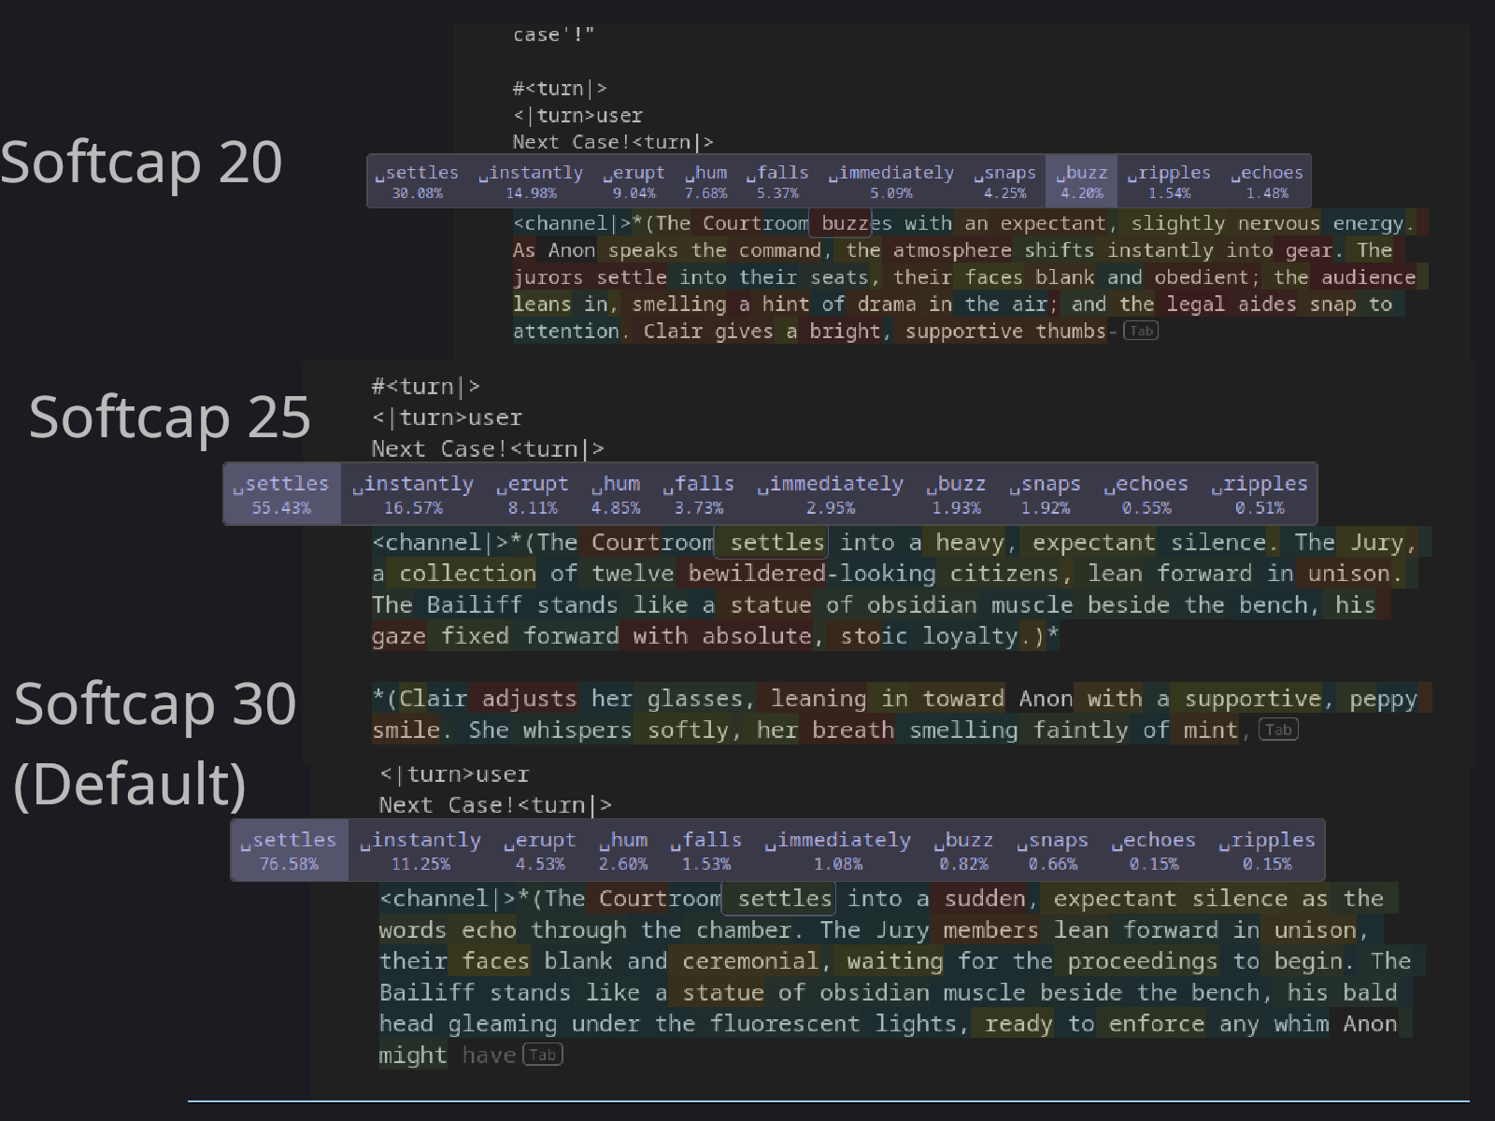Choose the falls token at 5.37%
1495x1121 pixels.
click(x=777, y=181)
